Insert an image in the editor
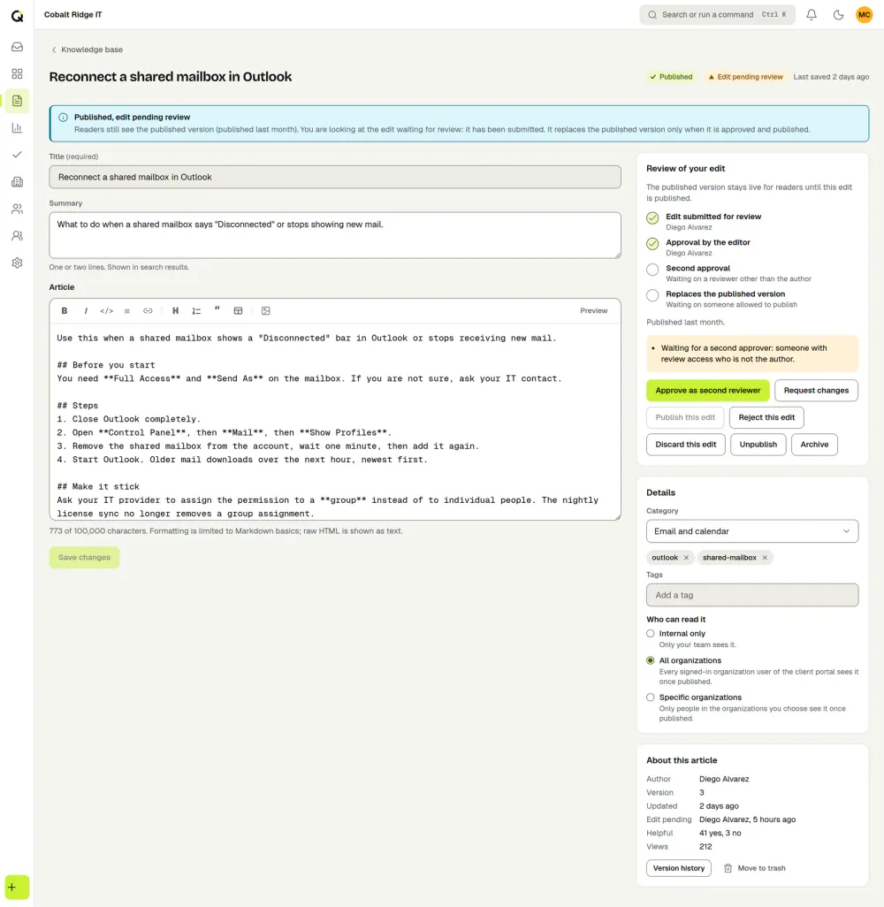This screenshot has height=907, width=884. (265, 310)
